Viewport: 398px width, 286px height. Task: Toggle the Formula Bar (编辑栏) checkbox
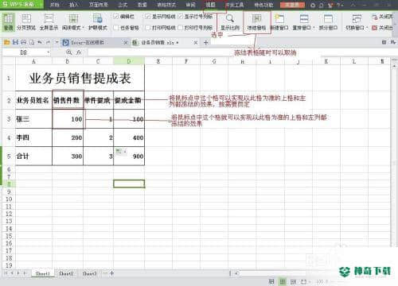pyautogui.click(x=116, y=17)
